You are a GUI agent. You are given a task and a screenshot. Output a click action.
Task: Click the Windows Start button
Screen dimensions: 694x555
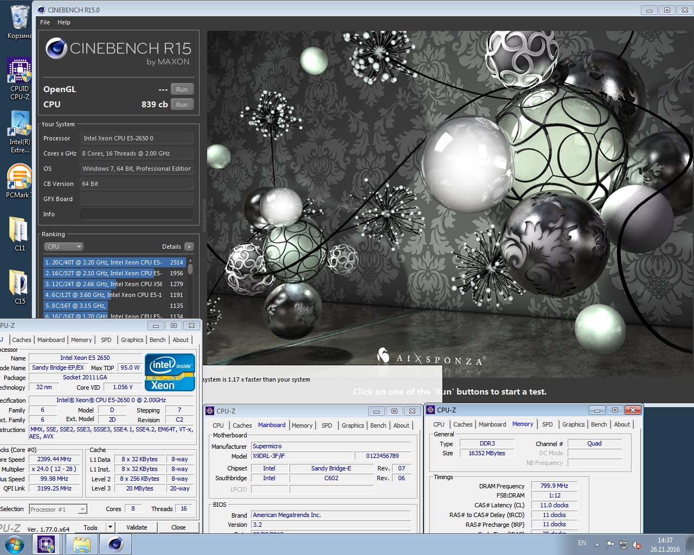click(14, 544)
